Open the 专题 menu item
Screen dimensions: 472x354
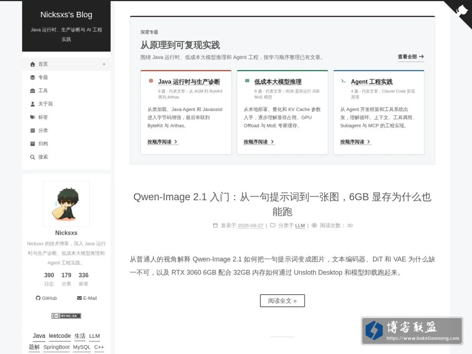tap(66, 77)
